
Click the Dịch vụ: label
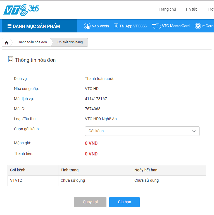(21, 79)
